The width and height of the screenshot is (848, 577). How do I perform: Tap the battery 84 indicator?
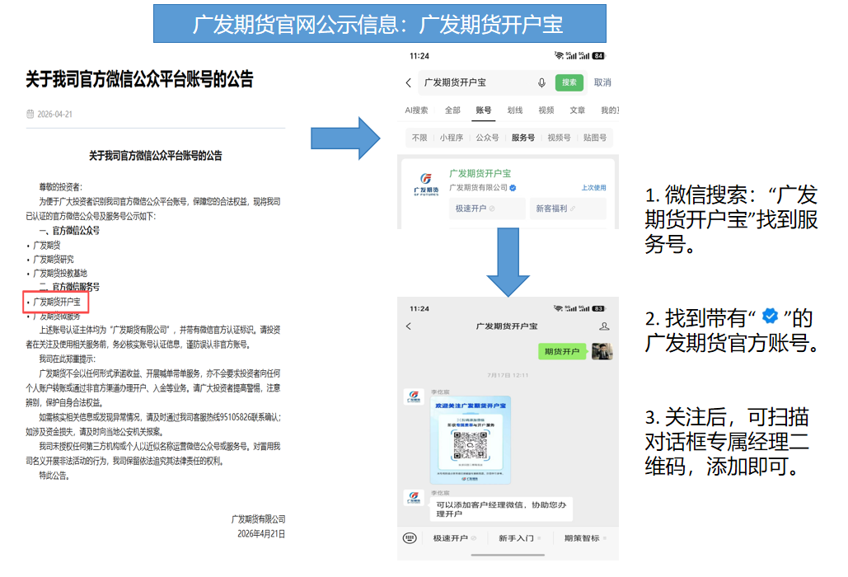(598, 56)
